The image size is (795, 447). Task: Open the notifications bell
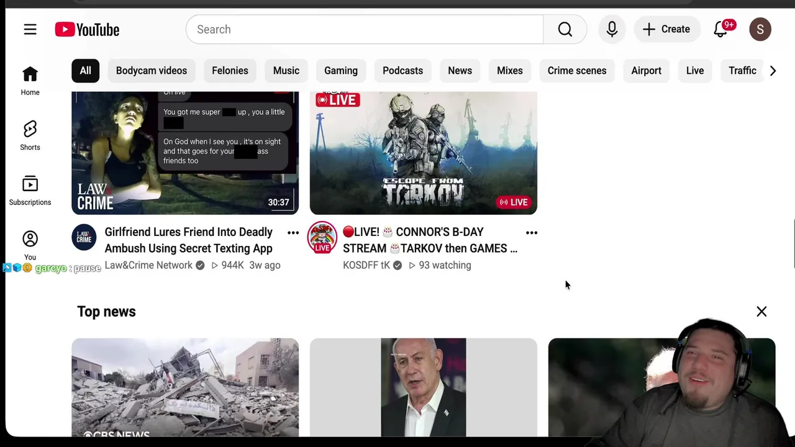720,29
